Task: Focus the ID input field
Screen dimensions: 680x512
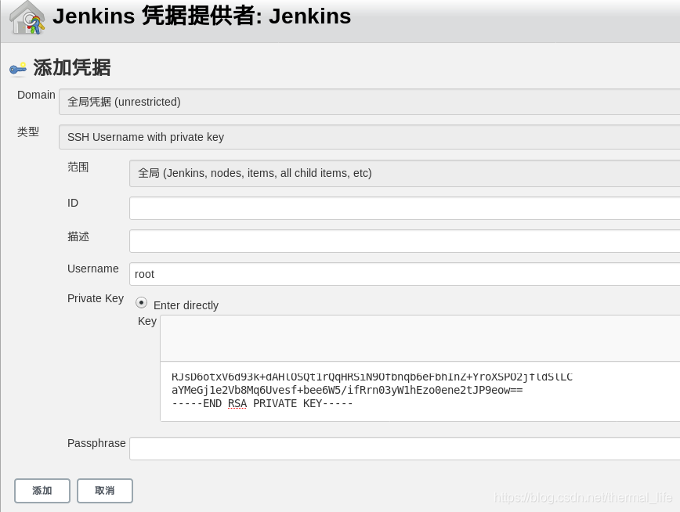Action: [x=404, y=208]
